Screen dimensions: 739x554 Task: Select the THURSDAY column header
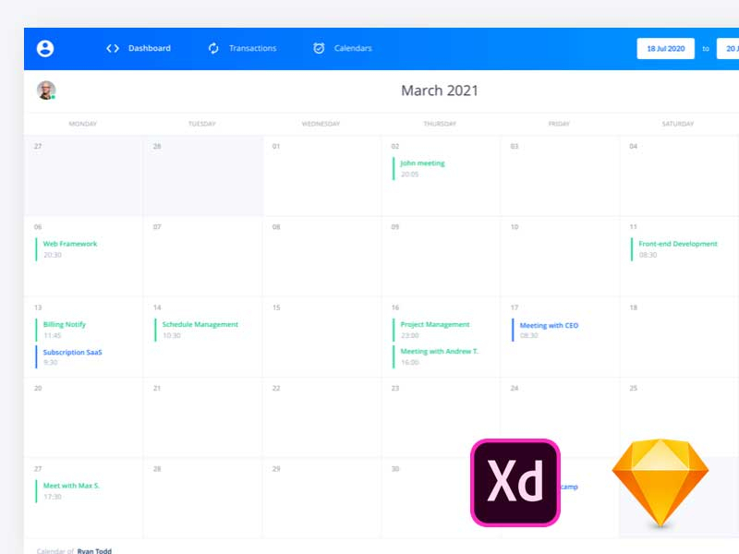[440, 124]
